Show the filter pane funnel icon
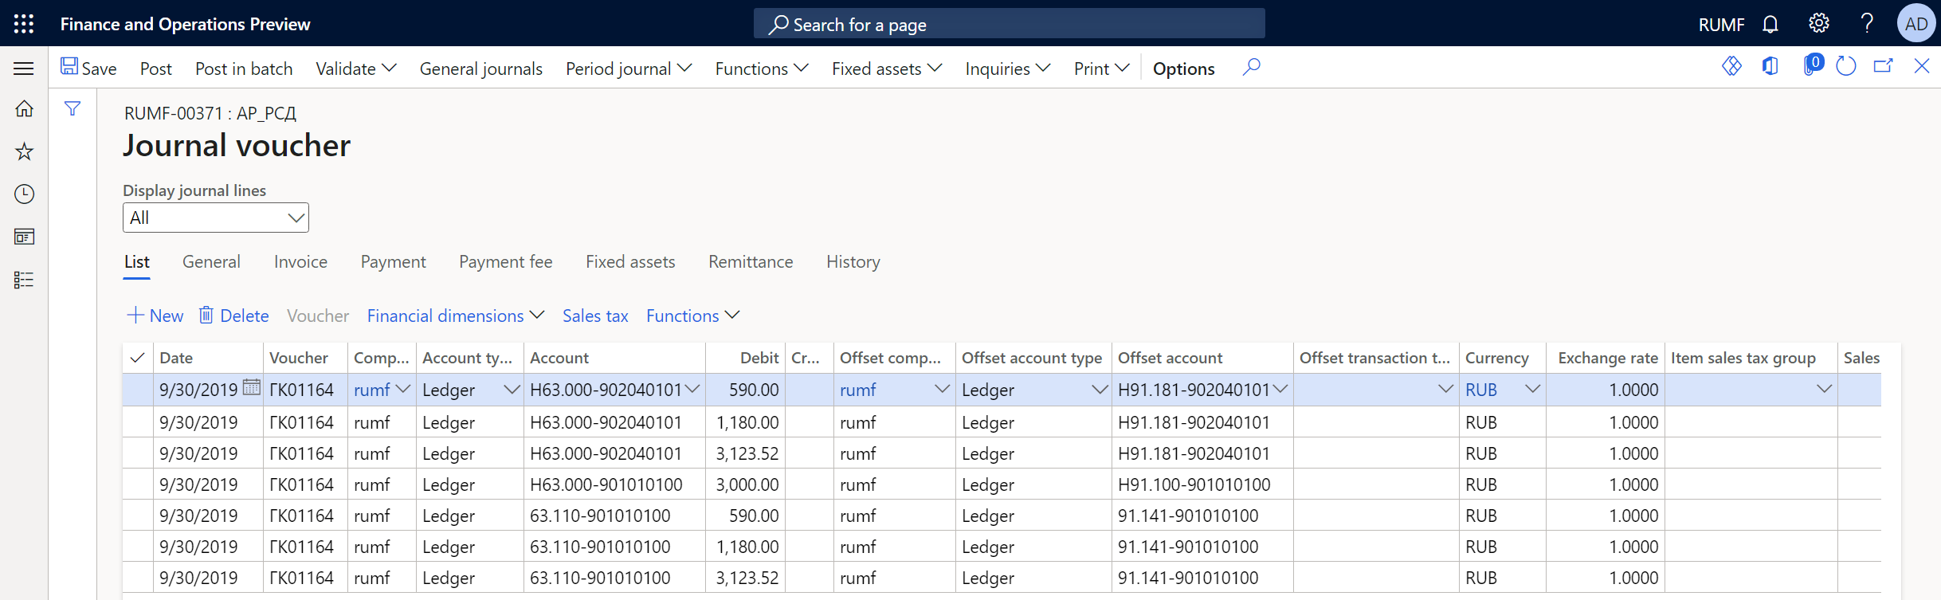 click(73, 108)
